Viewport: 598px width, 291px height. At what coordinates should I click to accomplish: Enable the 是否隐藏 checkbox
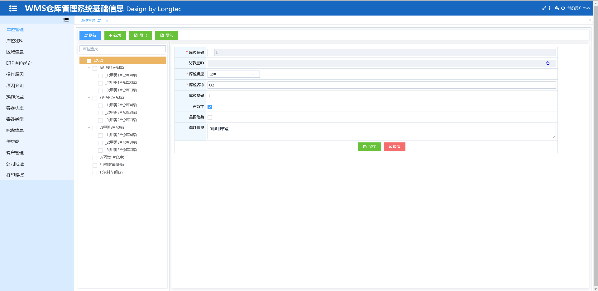[x=210, y=118]
